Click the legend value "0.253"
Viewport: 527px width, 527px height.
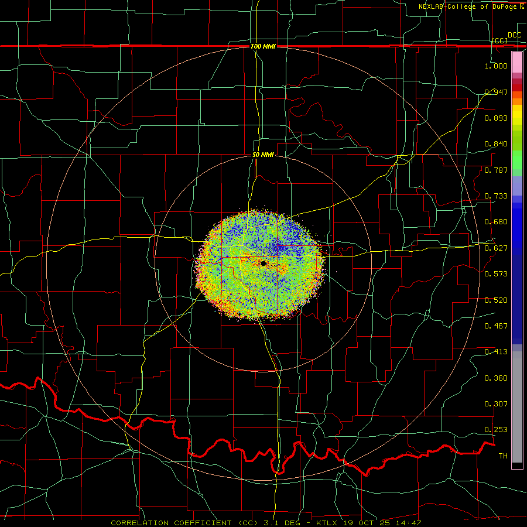(496, 430)
